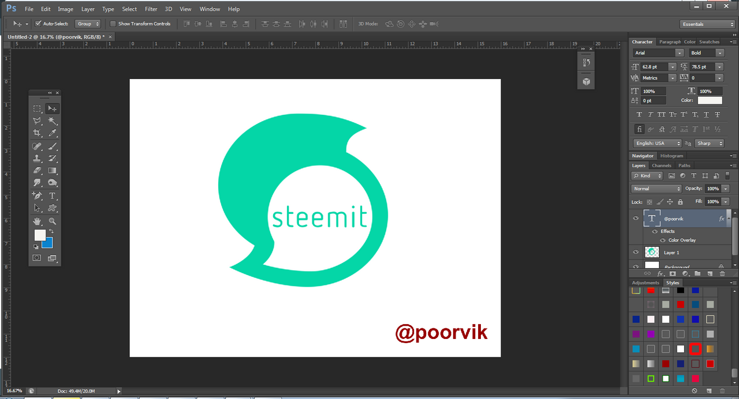This screenshot has height=399, width=739.
Task: Hide the Effects of @poorvik layer
Action: (x=656, y=231)
